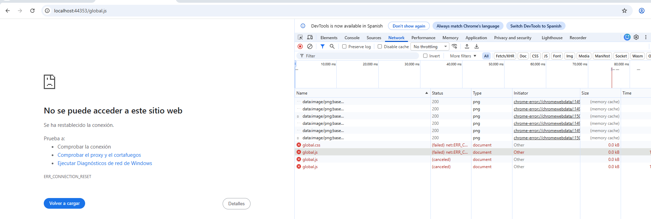Screen dimensions: 651x219
Task: Click into the network Filter text field
Action: [358, 56]
